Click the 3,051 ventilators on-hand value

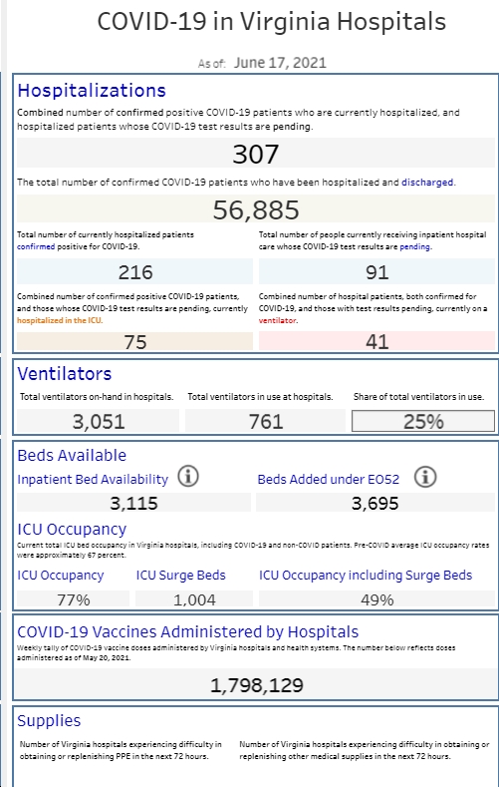coord(99,421)
